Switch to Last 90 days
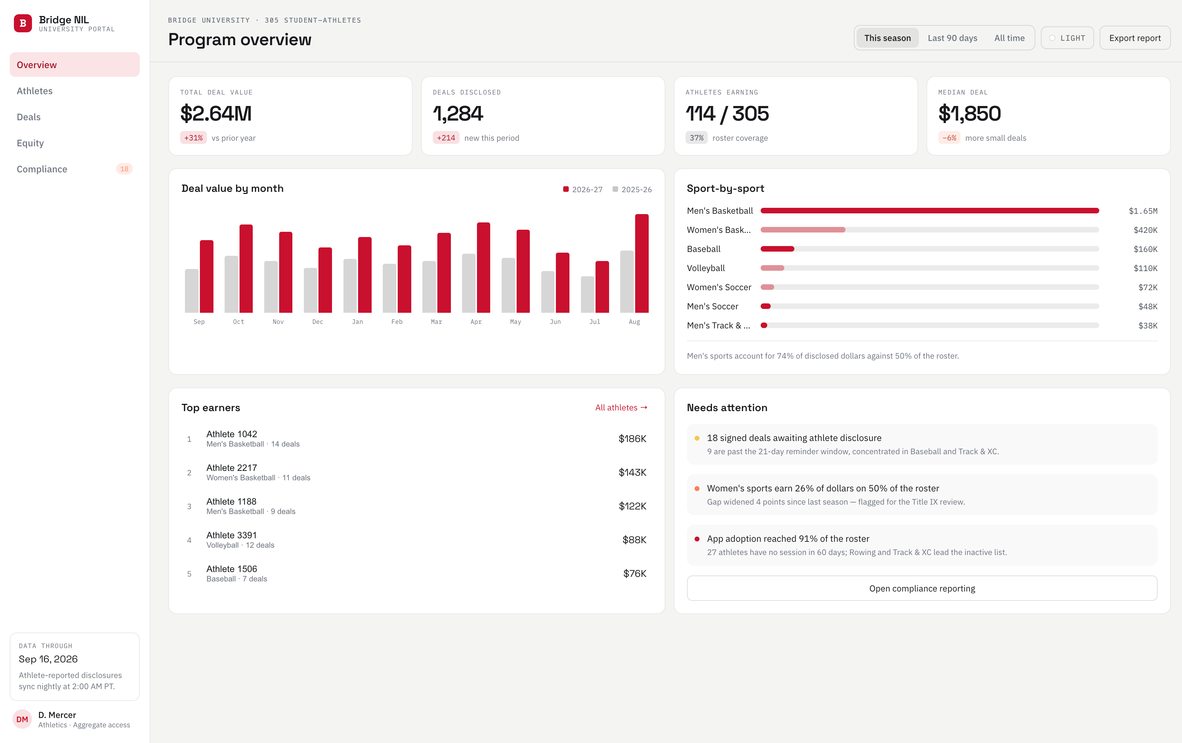This screenshot has height=743, width=1182. tap(952, 38)
